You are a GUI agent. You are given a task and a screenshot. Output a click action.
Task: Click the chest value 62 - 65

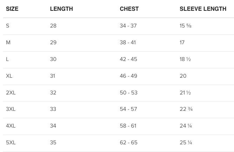click(129, 143)
